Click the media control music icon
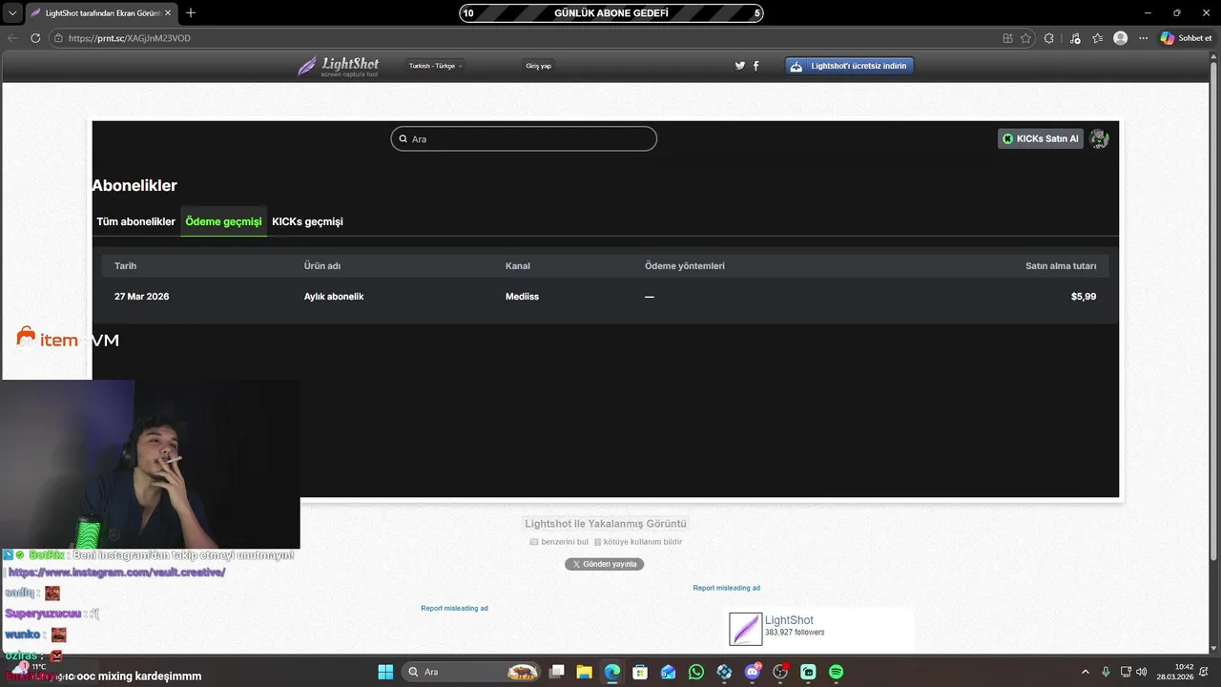 click(1075, 38)
